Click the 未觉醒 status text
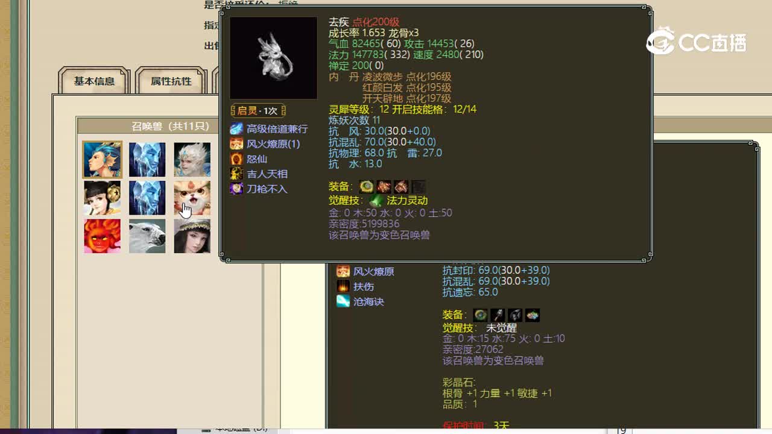Screen dimensions: 772x434 click(x=501, y=329)
